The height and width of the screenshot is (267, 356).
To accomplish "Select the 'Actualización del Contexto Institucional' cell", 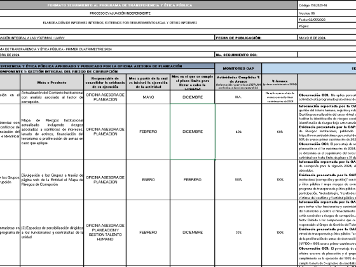I will [x=51, y=97].
